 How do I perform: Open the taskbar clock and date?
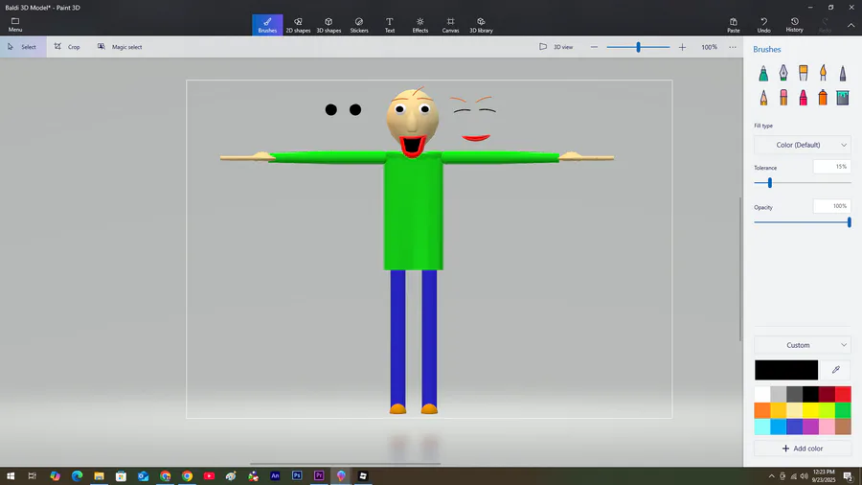click(824, 476)
